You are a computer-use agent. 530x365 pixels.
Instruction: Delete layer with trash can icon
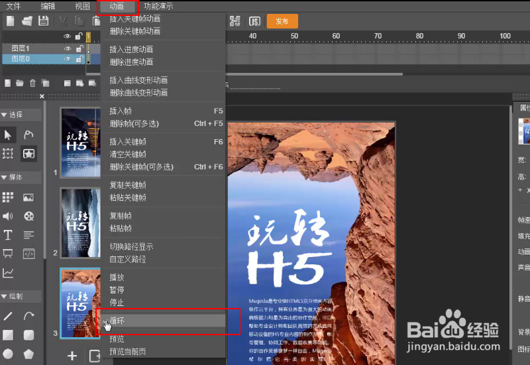point(32,83)
